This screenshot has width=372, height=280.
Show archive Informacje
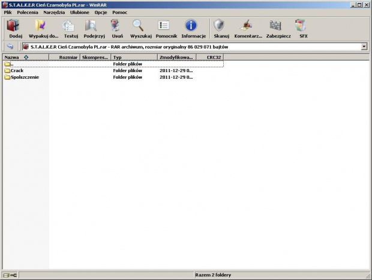click(191, 25)
